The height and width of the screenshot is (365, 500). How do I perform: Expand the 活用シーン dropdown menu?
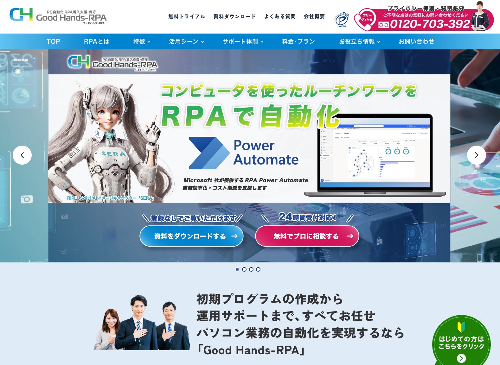coord(186,41)
